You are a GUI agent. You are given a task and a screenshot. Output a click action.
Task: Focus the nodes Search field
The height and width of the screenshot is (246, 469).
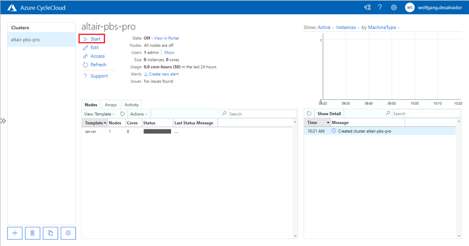click(x=262, y=114)
